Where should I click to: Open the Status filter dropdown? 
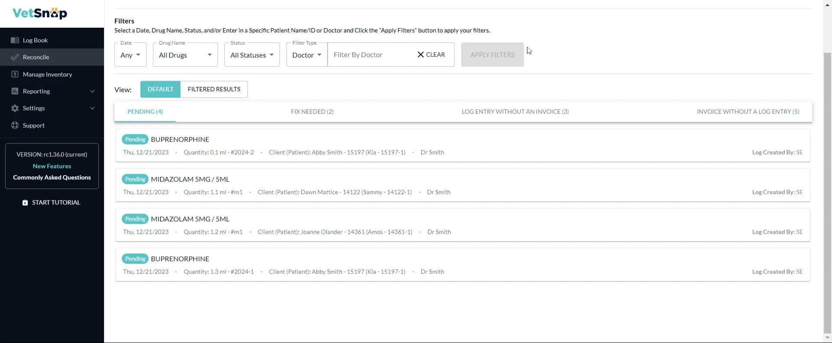pyautogui.click(x=252, y=55)
